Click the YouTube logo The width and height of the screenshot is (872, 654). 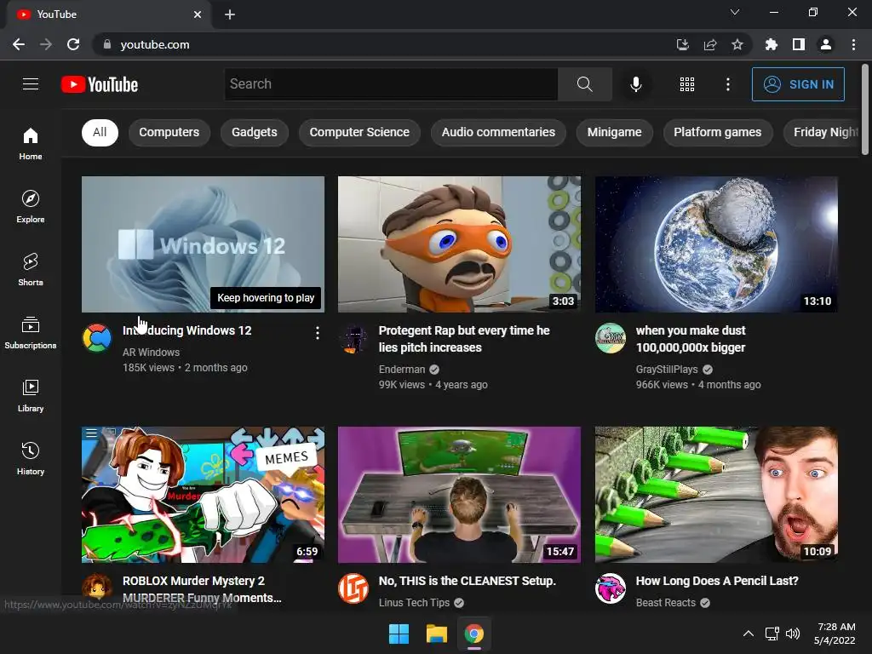tap(100, 84)
